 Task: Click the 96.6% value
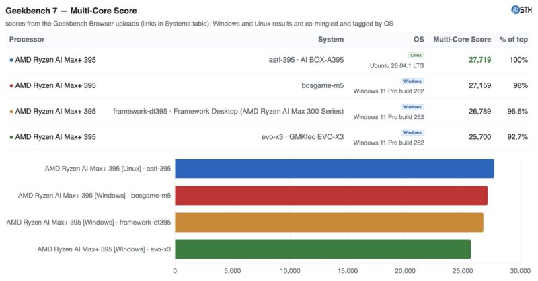pyautogui.click(x=518, y=111)
